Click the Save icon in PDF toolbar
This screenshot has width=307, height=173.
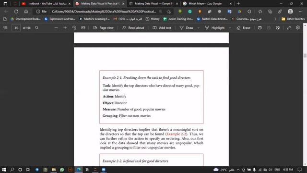[x=269, y=28]
